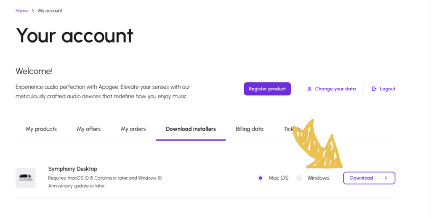Choose the Windows radio option

tap(299, 178)
